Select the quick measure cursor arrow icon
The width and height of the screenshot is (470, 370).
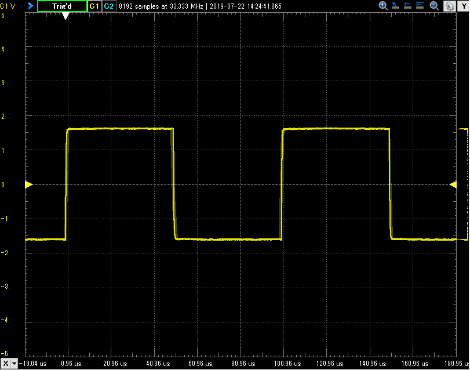point(395,6)
